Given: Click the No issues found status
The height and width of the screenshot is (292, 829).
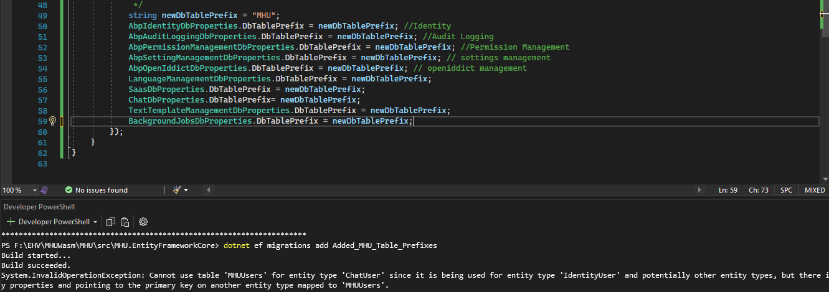Looking at the screenshot, I should (101, 190).
